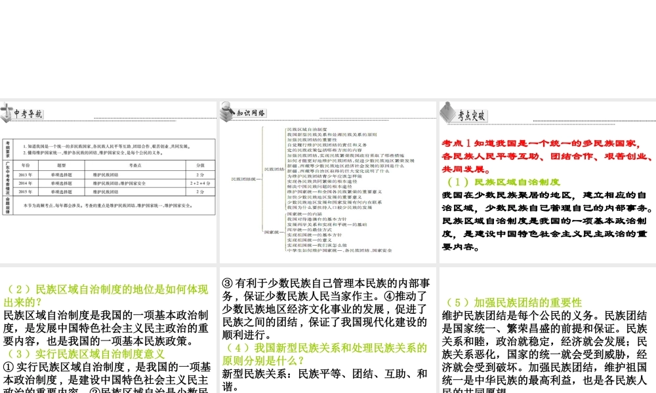Click the 中考导航 header compass icon
Screen dimensions: 656x393
pos(7,113)
